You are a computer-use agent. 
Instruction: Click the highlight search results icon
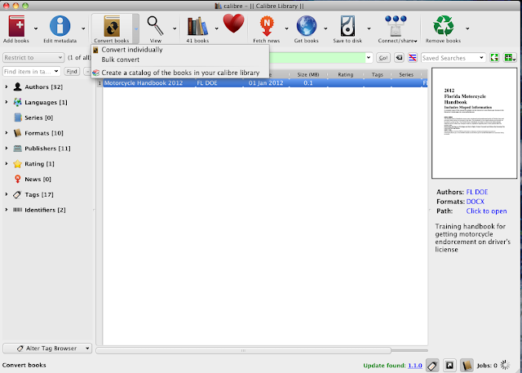pyautogui.click(x=413, y=58)
